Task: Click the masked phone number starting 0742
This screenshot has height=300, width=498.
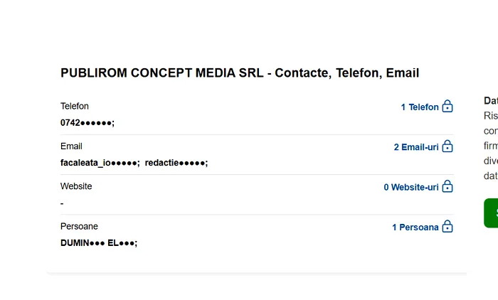Action: coord(87,122)
